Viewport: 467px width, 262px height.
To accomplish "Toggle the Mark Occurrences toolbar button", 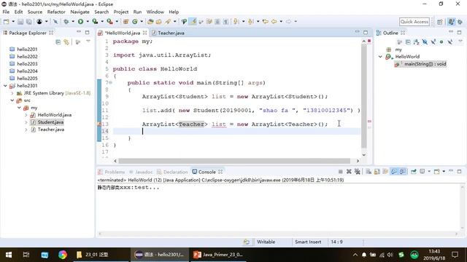I will (193, 21).
